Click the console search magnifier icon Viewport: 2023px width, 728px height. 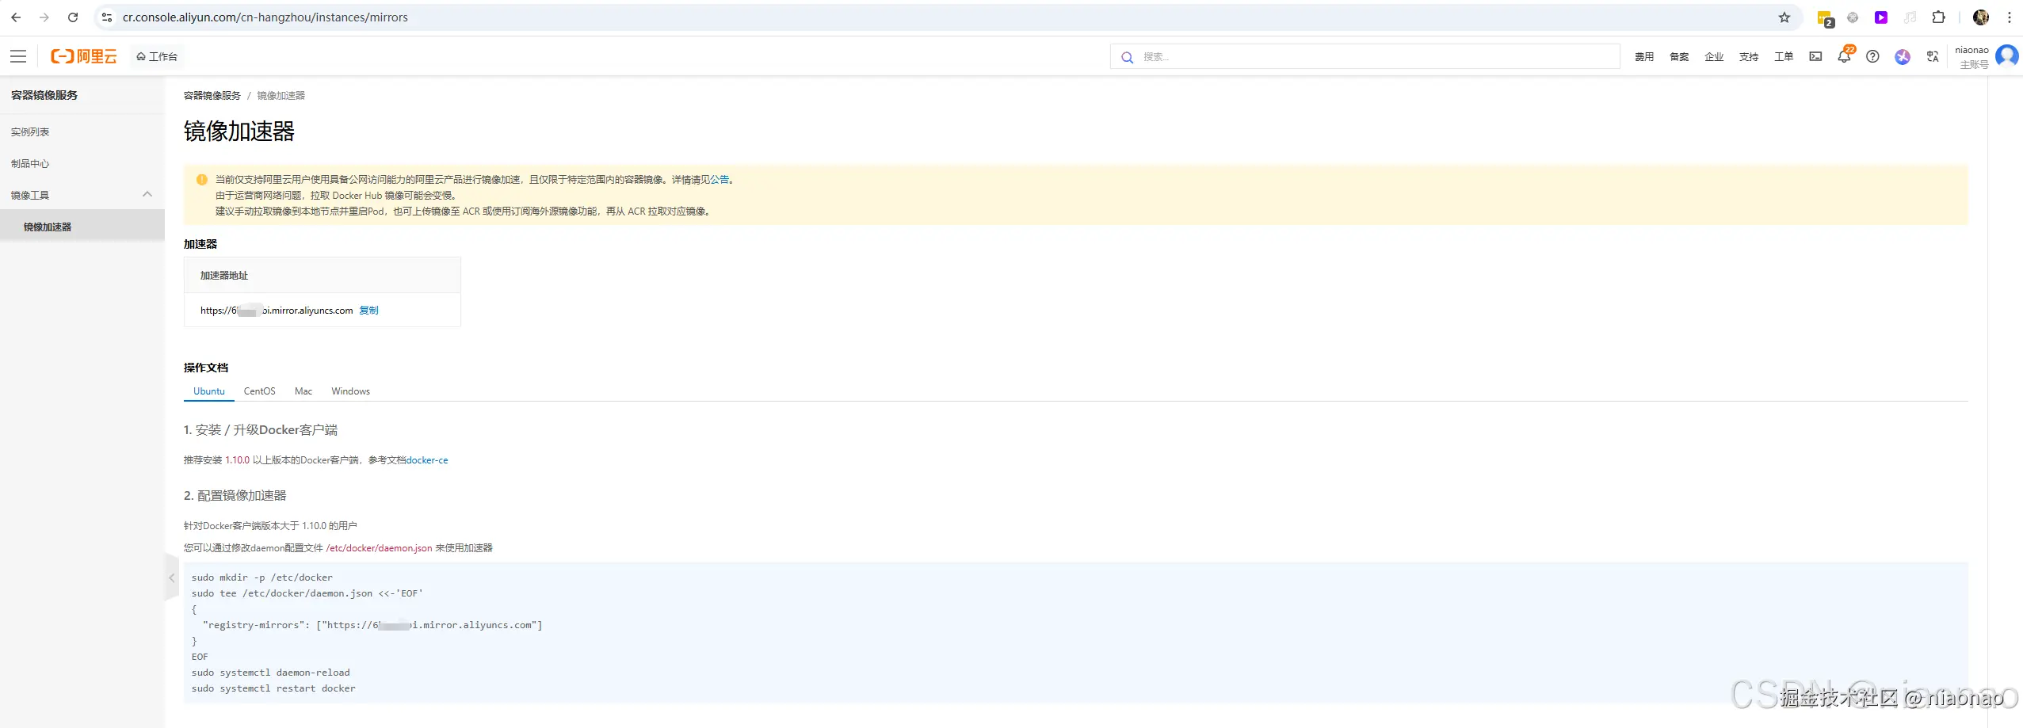[1127, 57]
